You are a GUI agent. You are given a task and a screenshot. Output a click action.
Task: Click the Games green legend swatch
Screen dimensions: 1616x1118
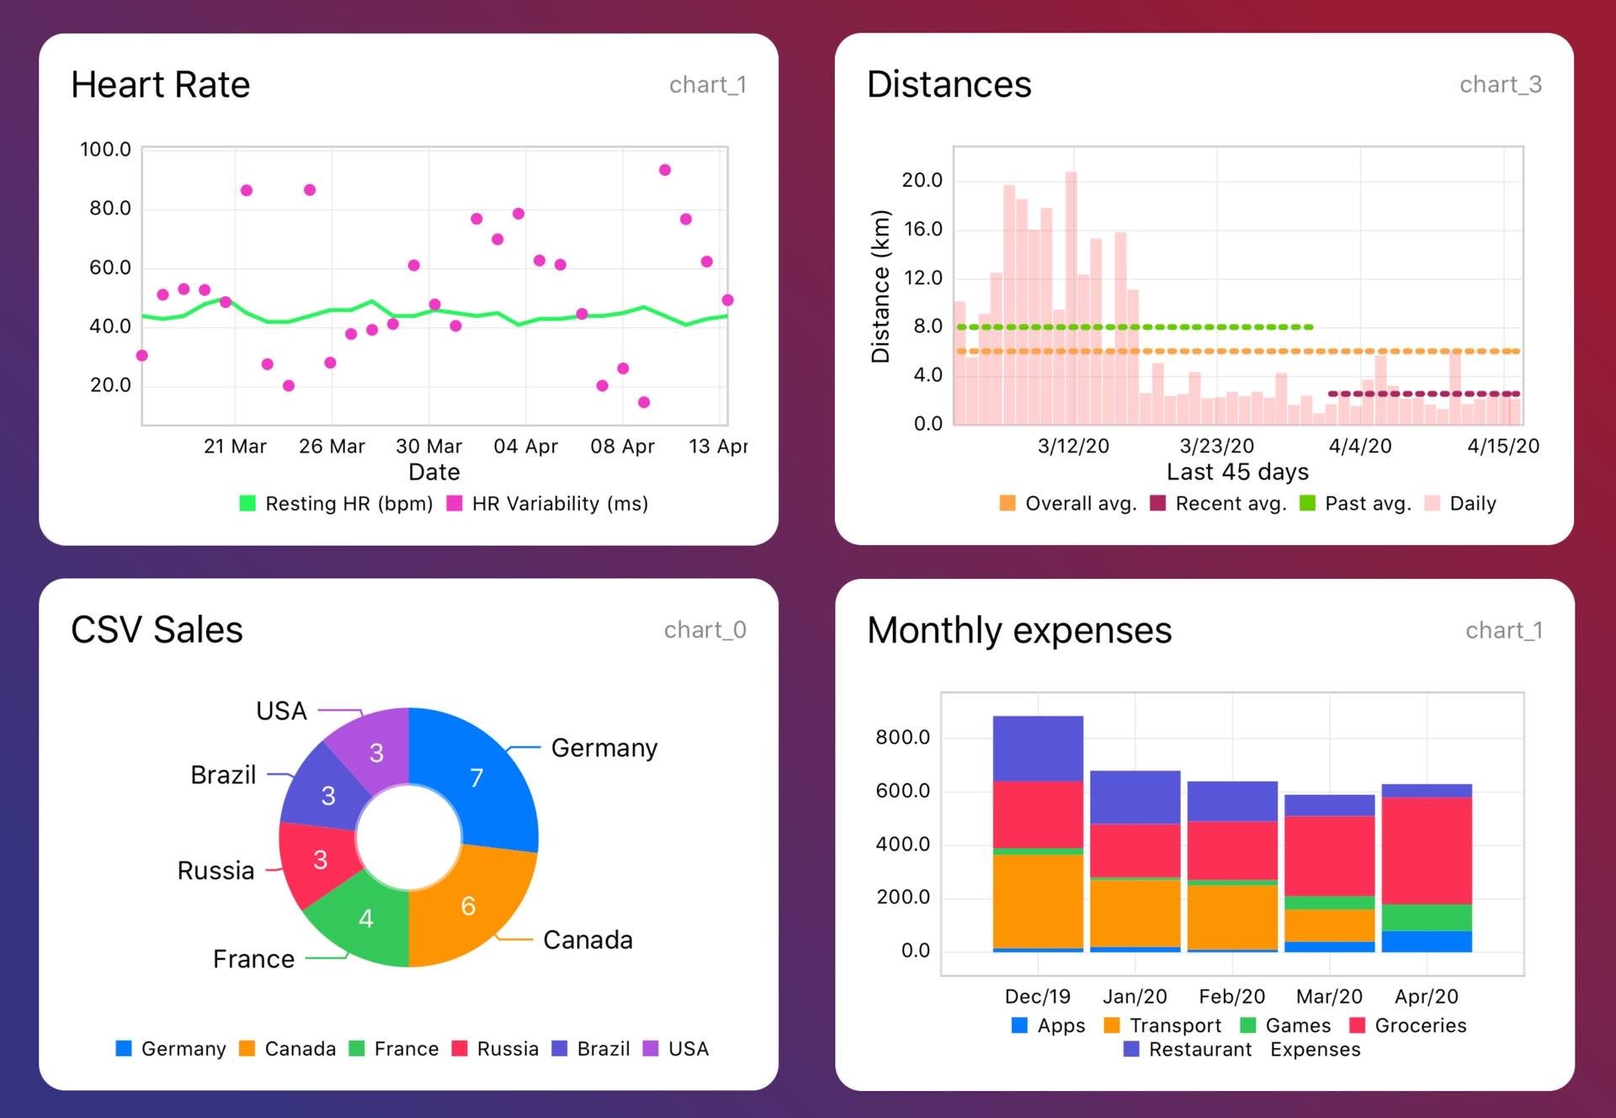click(x=1248, y=1025)
